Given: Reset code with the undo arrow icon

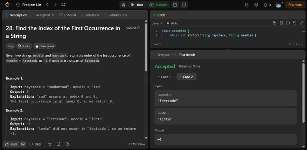Looking at the screenshot, I should click(x=295, y=23).
